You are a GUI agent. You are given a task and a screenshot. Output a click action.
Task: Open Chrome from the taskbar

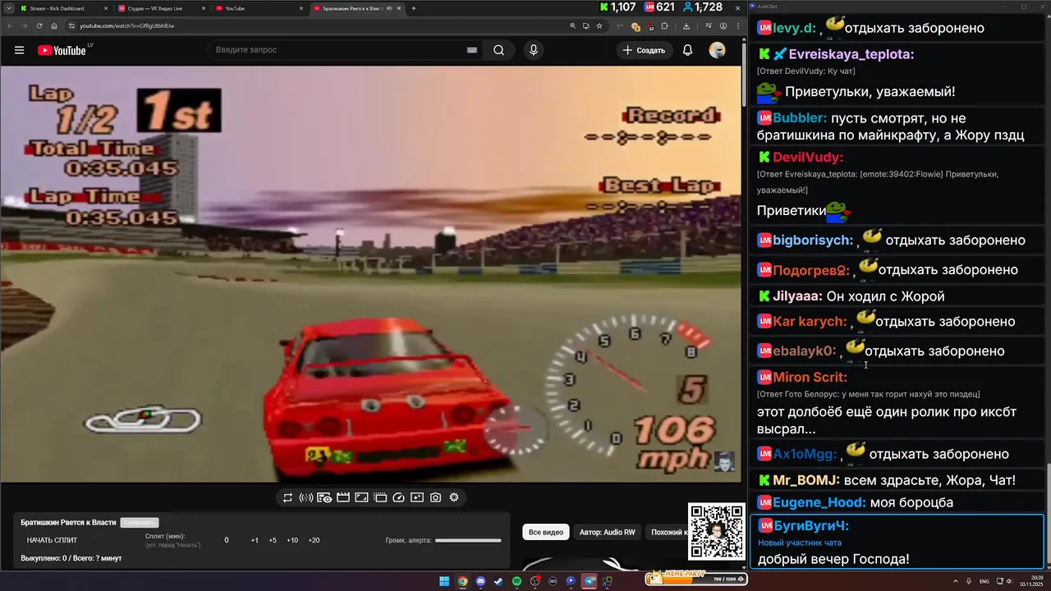pos(462,581)
